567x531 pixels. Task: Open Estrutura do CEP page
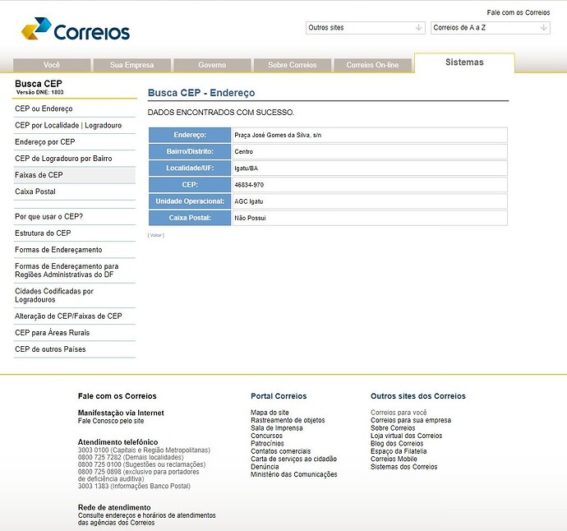(43, 233)
